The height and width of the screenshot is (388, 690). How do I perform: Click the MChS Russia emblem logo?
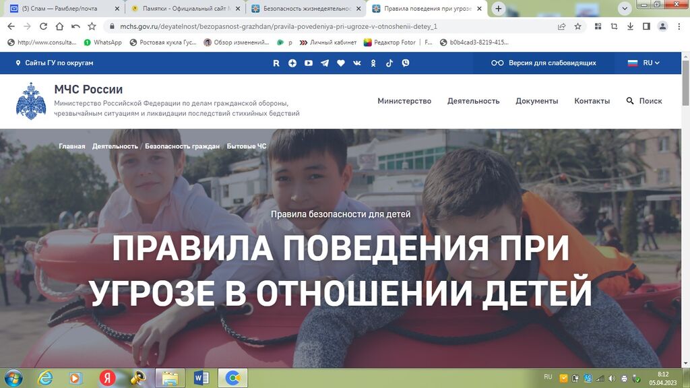31,100
